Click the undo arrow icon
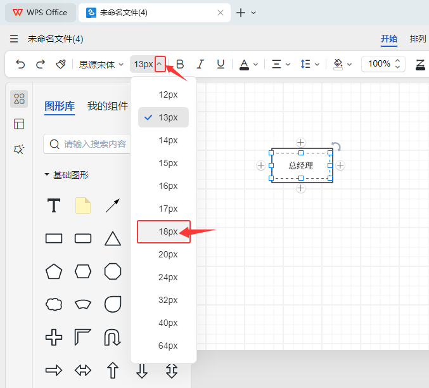The width and height of the screenshot is (429, 388). [20, 64]
